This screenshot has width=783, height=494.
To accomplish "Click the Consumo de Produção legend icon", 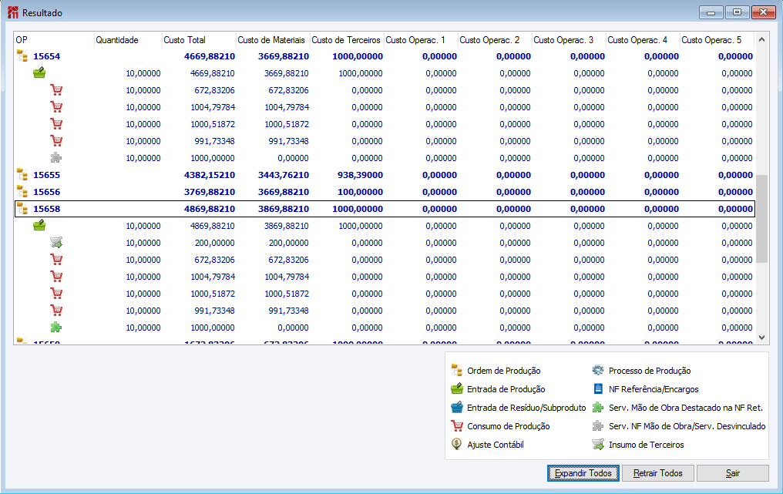I will click(456, 425).
